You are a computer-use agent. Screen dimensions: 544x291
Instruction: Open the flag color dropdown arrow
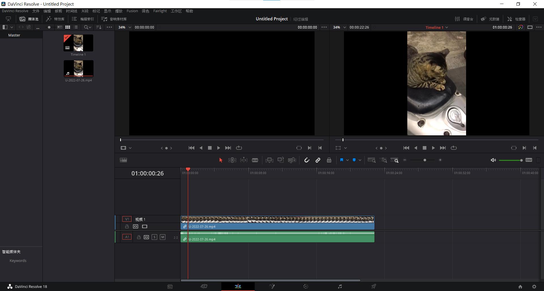[347, 160]
